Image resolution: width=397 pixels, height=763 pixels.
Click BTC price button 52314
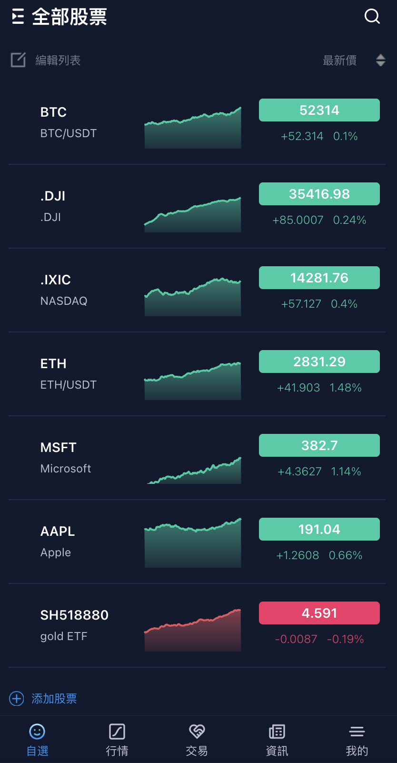tap(319, 110)
